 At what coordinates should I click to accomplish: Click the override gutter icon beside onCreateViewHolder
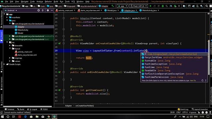tap(60, 43)
